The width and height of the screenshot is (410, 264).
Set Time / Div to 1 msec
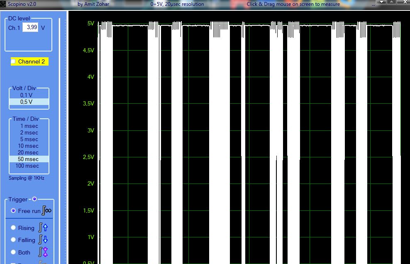point(29,126)
